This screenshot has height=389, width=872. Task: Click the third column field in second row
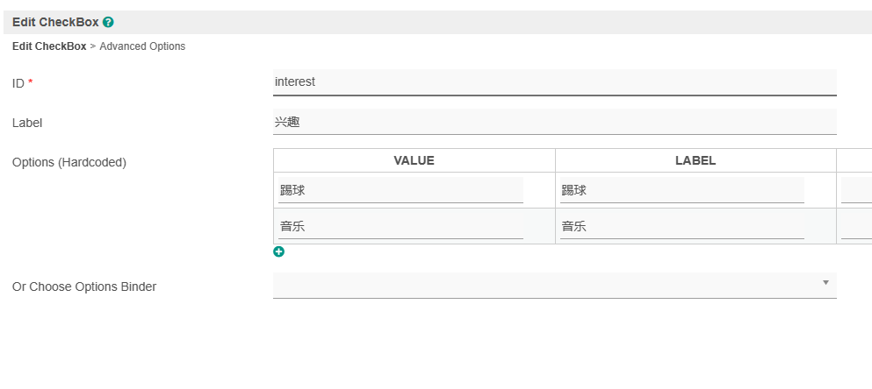[856, 226]
